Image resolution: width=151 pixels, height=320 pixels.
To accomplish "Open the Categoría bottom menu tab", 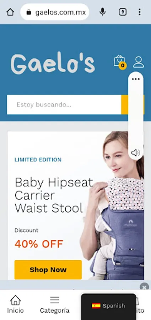I will point(54,304).
